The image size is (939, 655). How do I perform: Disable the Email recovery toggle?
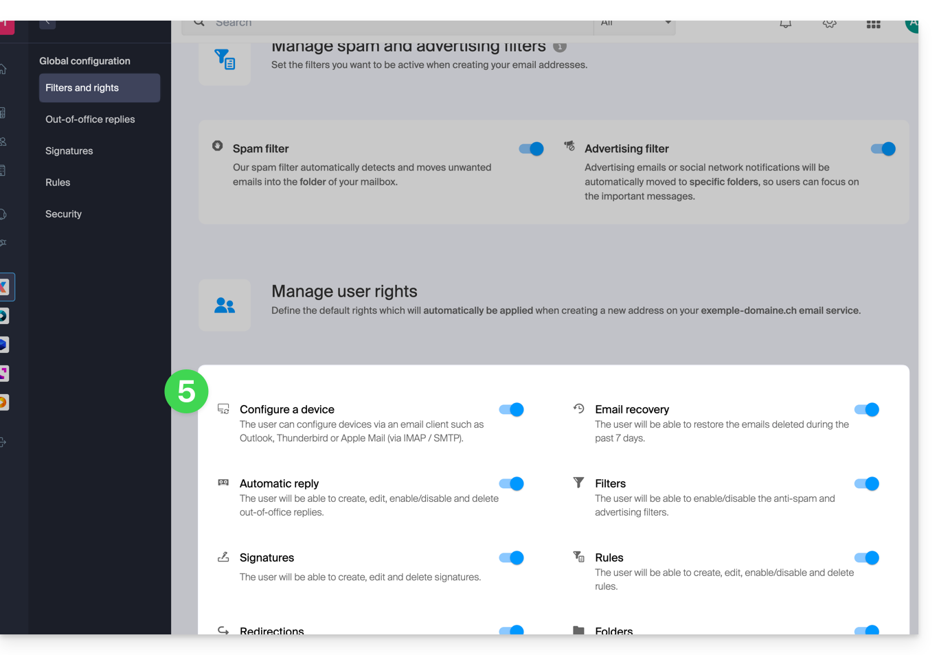pos(866,410)
